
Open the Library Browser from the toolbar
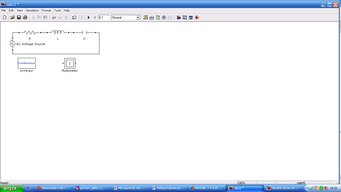point(178,18)
